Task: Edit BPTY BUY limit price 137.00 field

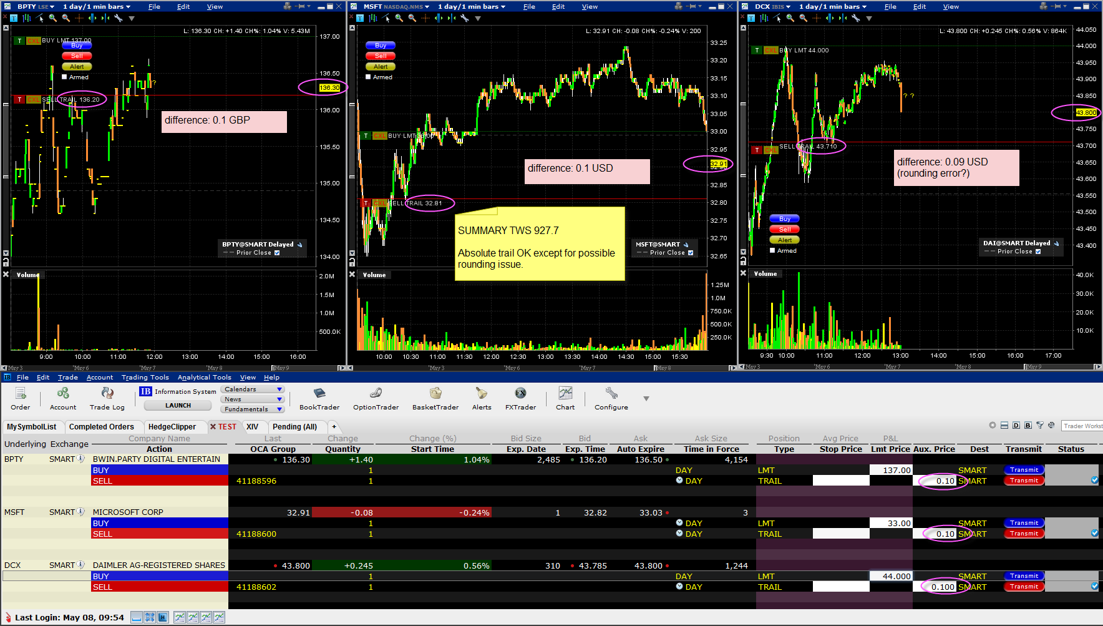Action: pyautogui.click(x=891, y=470)
